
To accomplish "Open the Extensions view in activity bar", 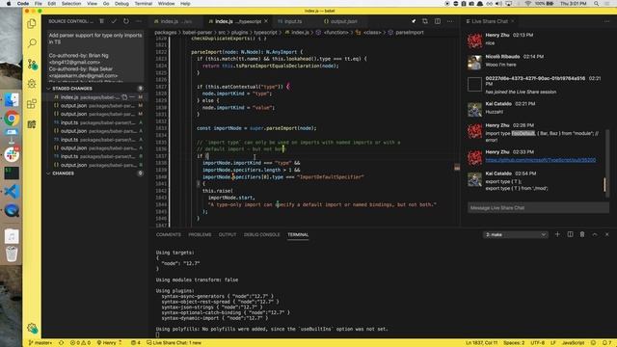I will [32, 104].
